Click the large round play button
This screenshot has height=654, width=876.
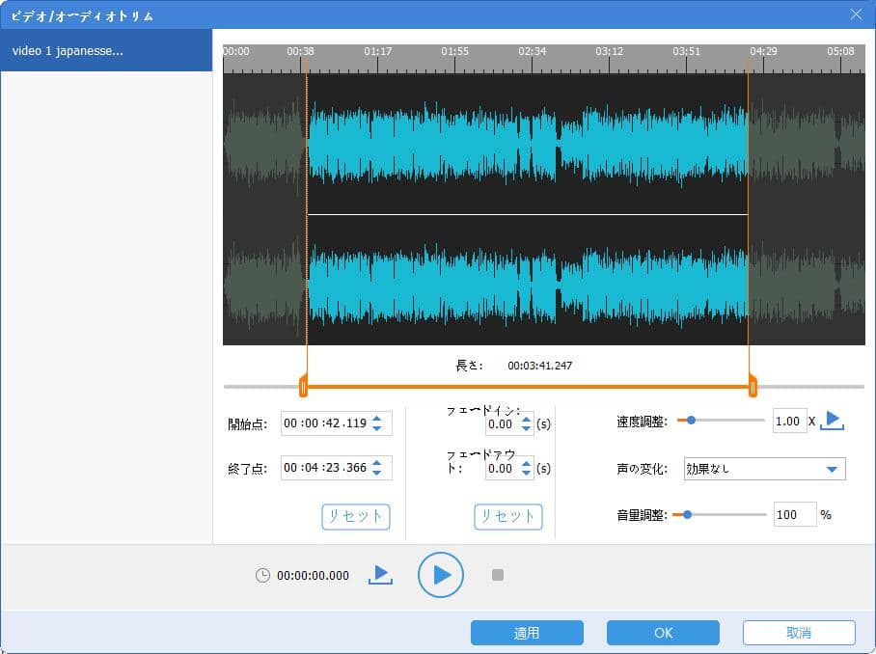click(441, 575)
